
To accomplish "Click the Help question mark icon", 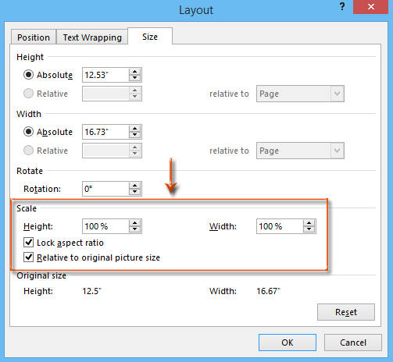I will (342, 6).
